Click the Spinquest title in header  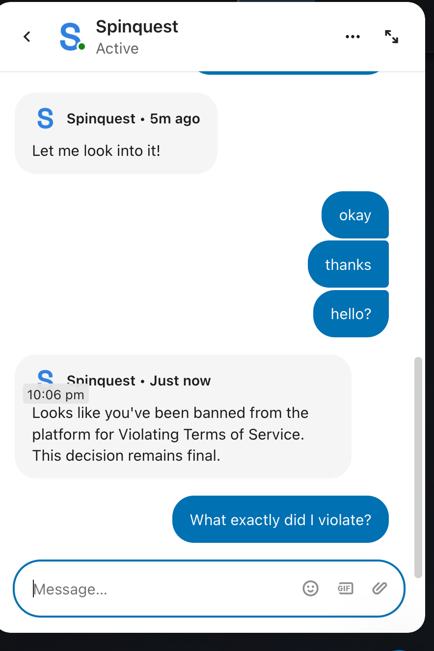coord(137,27)
